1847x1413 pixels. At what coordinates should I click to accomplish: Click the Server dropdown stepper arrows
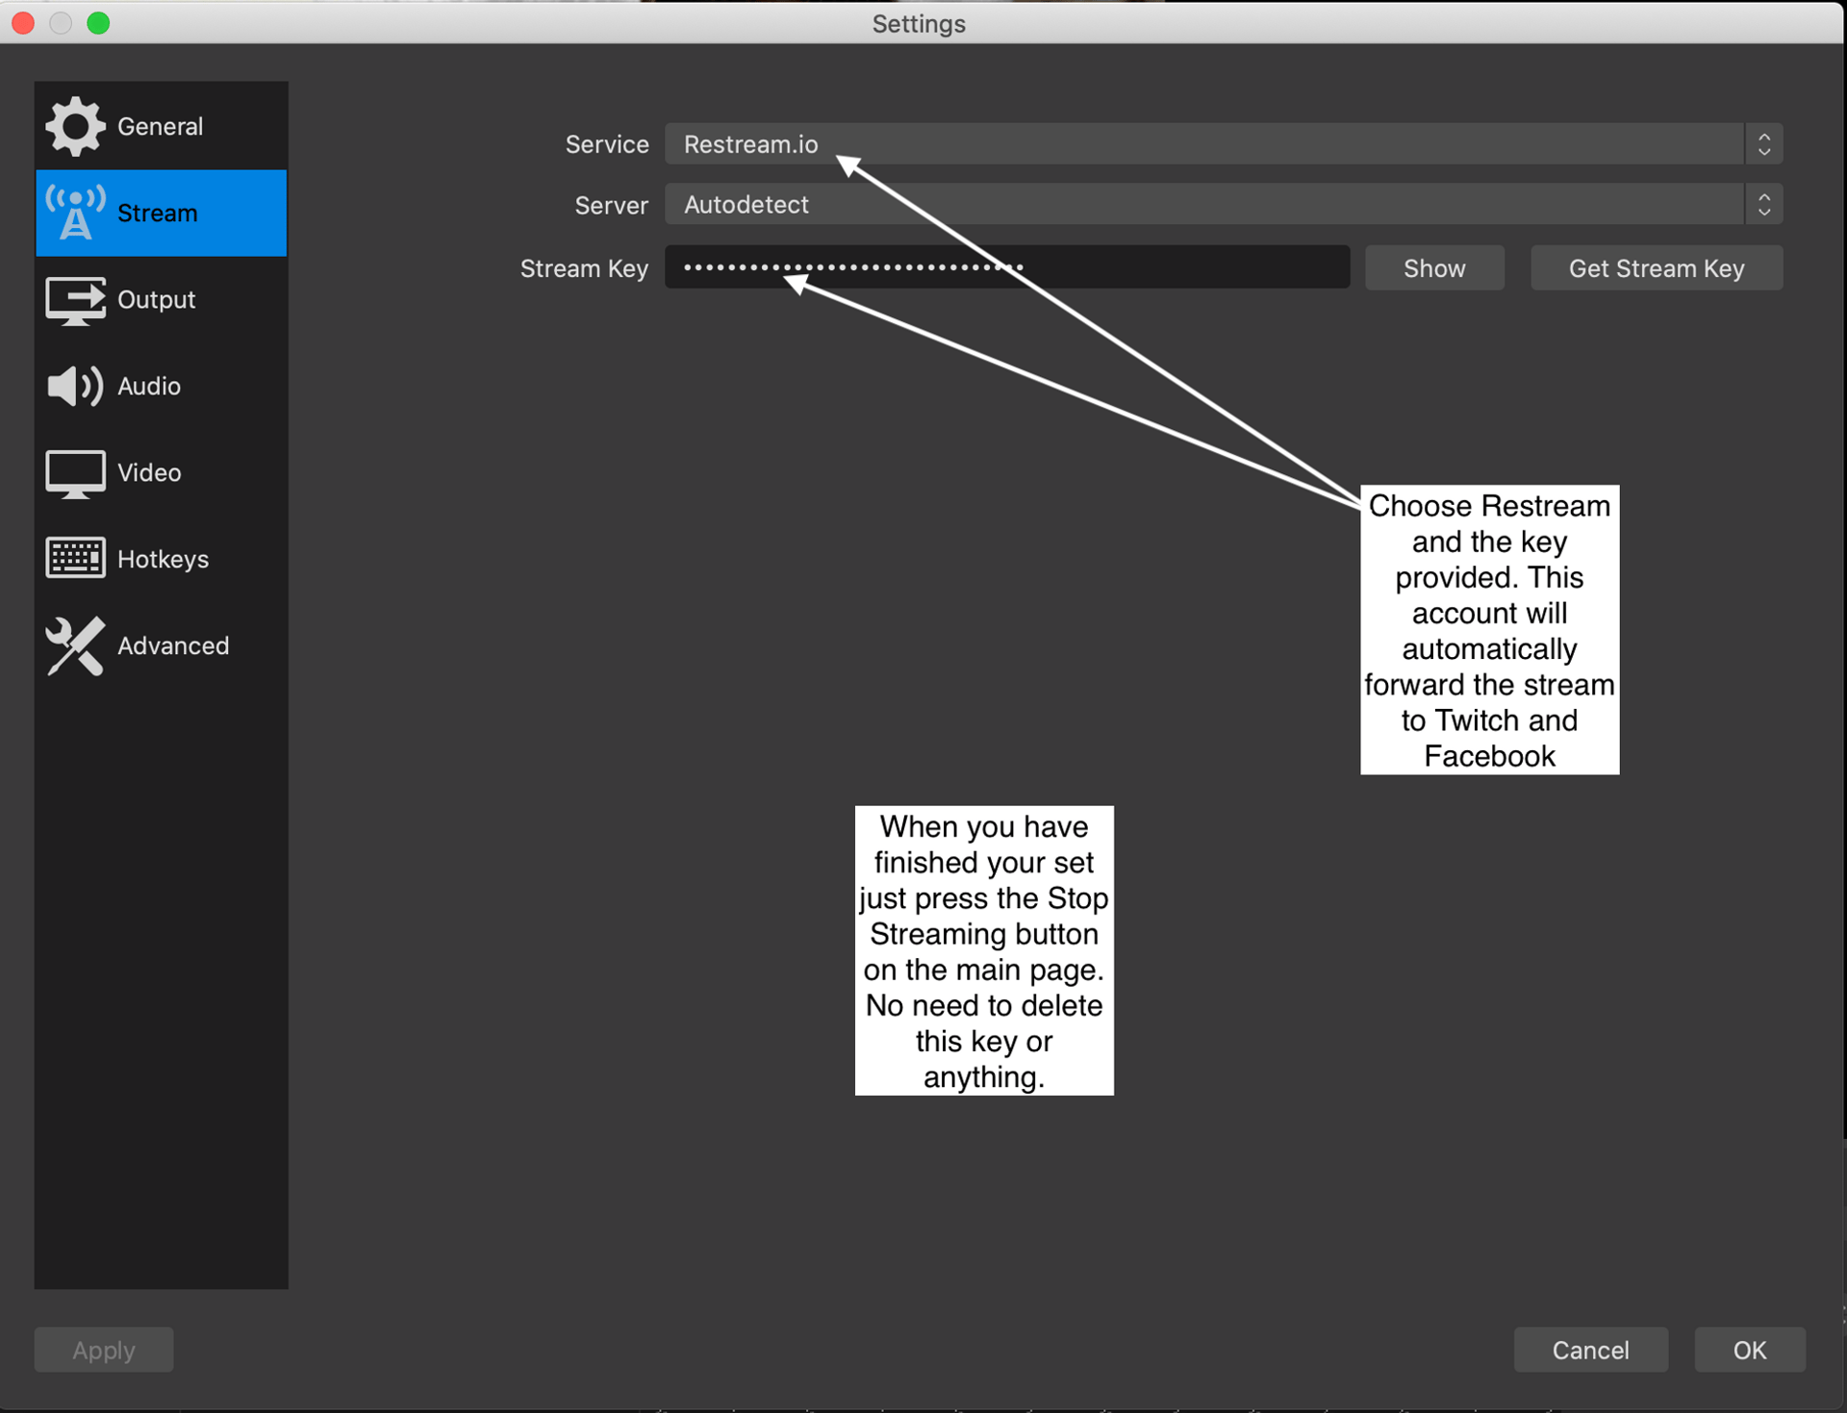point(1763,205)
